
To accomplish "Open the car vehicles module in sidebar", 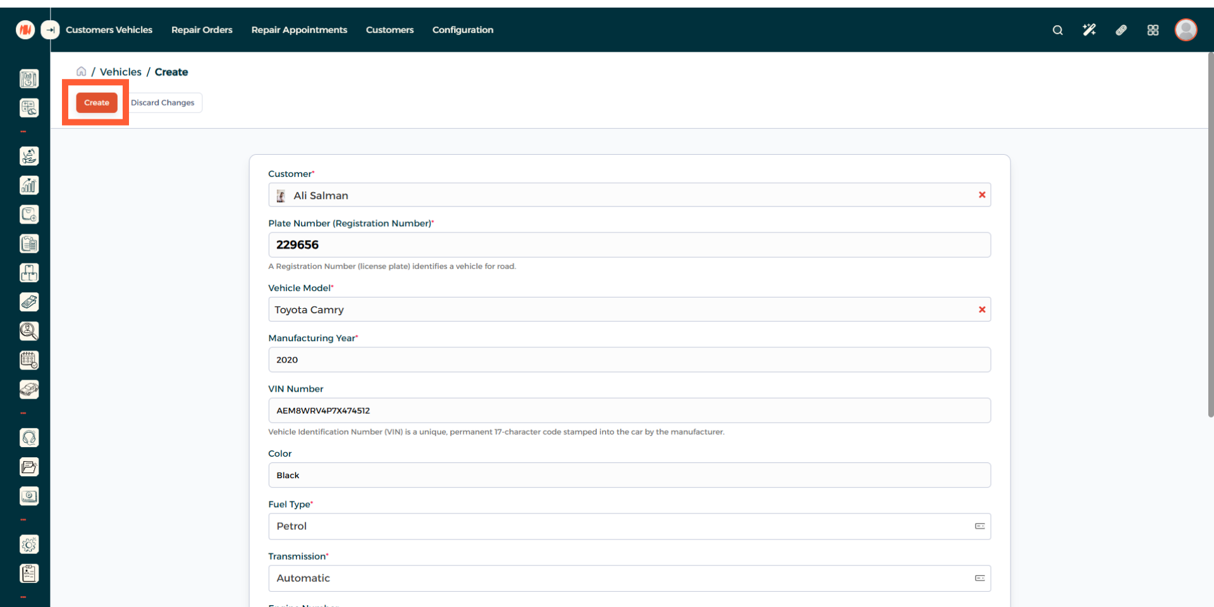I will [29, 389].
